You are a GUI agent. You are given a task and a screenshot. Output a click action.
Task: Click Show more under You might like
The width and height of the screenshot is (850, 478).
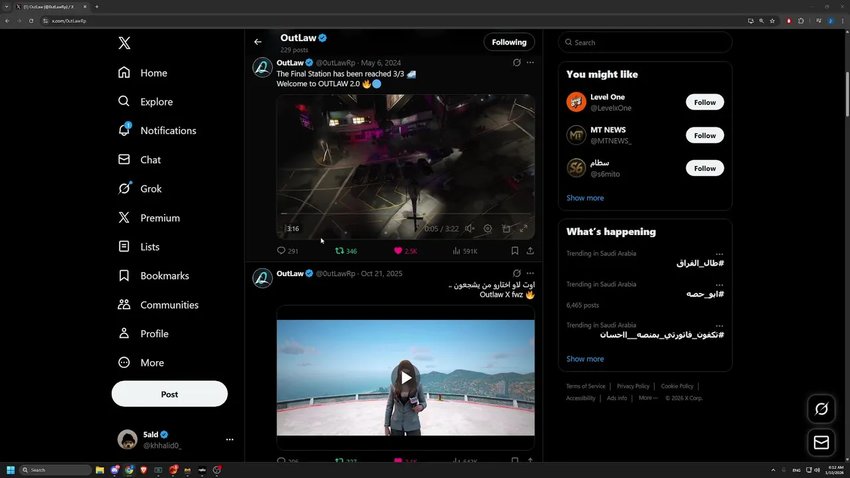pos(585,198)
